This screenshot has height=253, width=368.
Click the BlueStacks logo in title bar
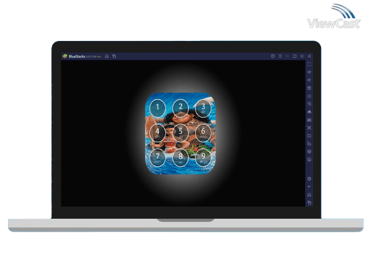(x=65, y=56)
